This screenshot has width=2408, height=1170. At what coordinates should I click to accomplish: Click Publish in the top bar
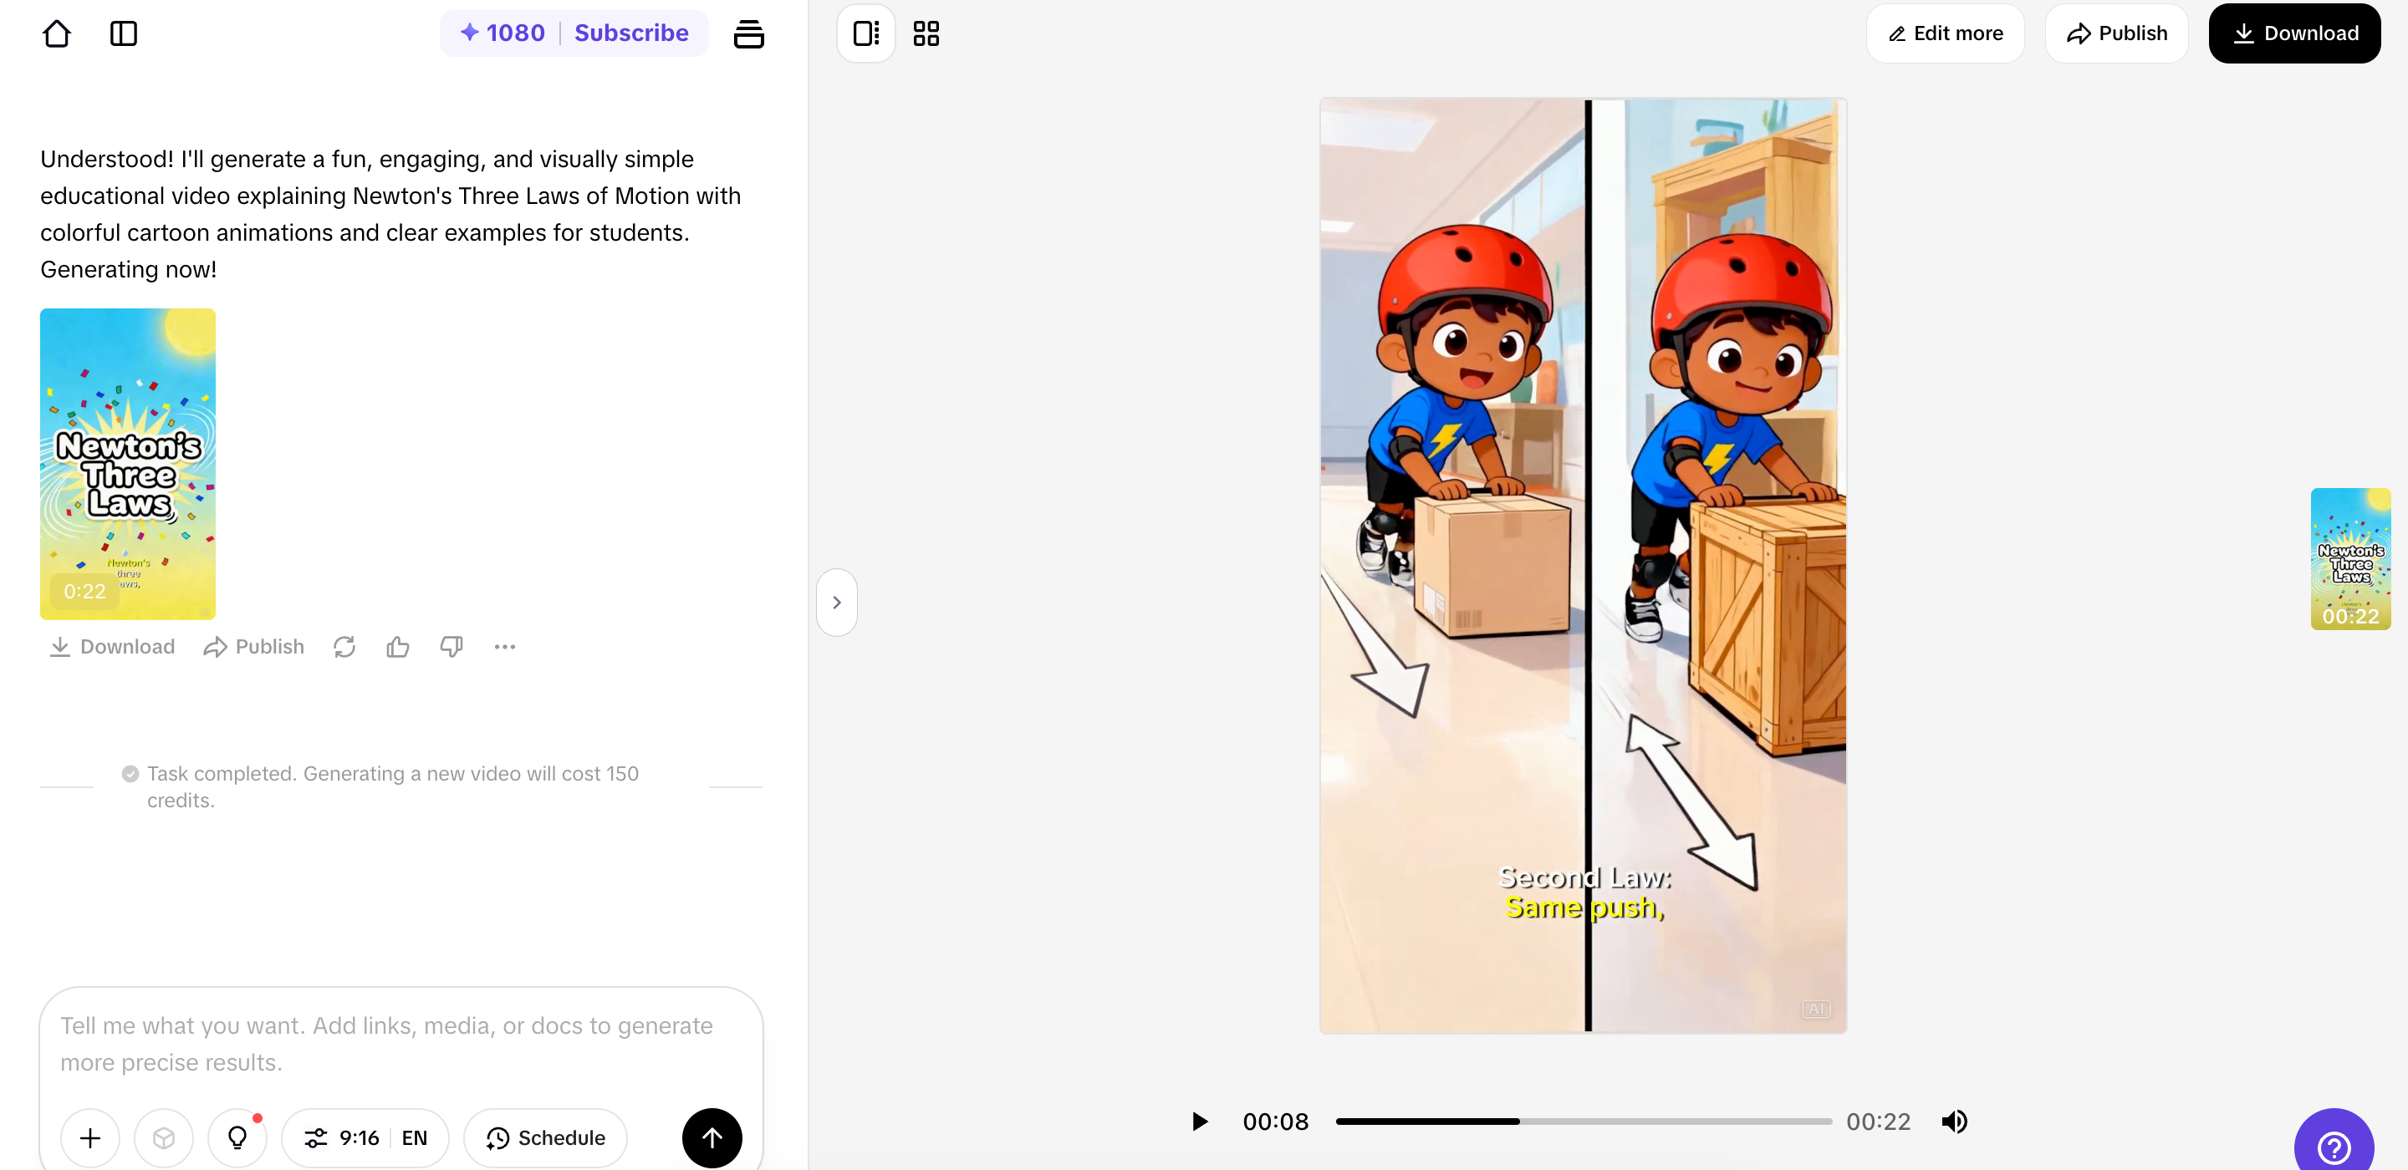tap(2116, 33)
